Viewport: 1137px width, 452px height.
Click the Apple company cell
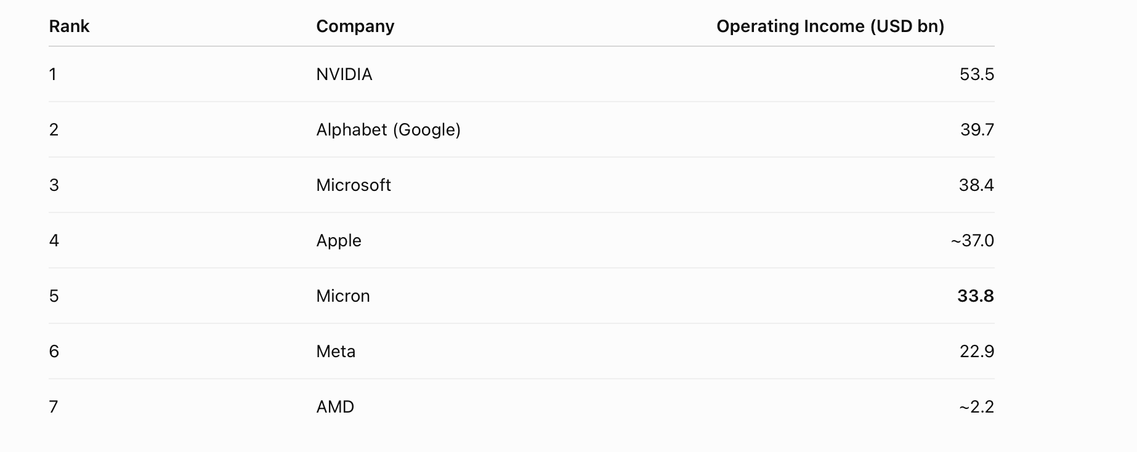(339, 241)
